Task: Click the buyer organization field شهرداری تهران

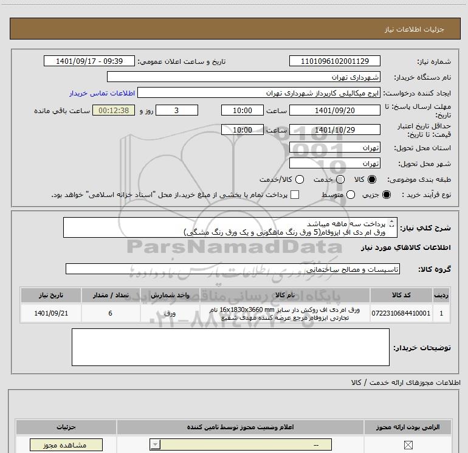Action: click(244, 77)
